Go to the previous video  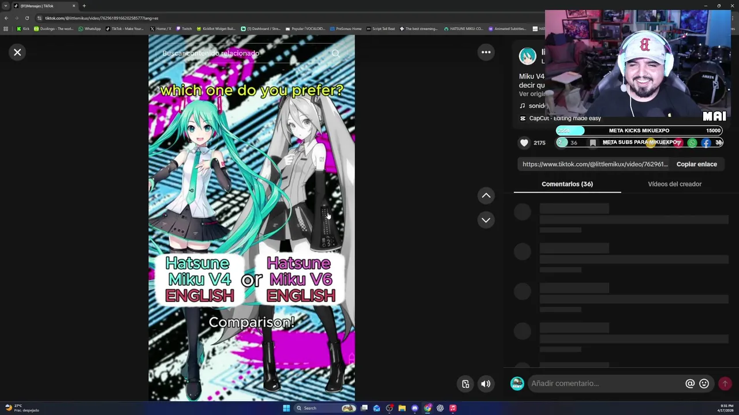(x=486, y=196)
